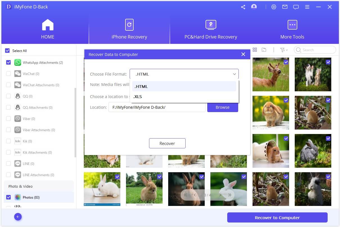Select .XLS format option
The image size is (340, 227).
click(184, 97)
